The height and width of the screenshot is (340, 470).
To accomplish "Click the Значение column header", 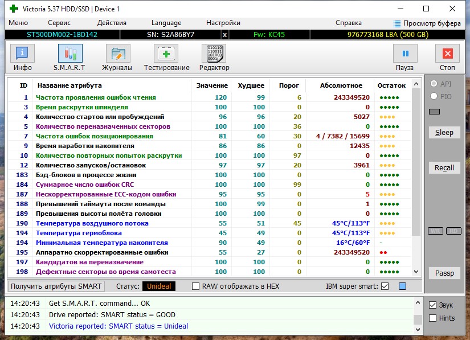I will 212,85.
